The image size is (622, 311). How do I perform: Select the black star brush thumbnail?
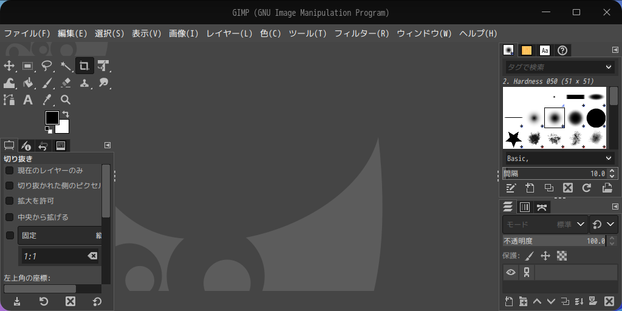[514, 139]
